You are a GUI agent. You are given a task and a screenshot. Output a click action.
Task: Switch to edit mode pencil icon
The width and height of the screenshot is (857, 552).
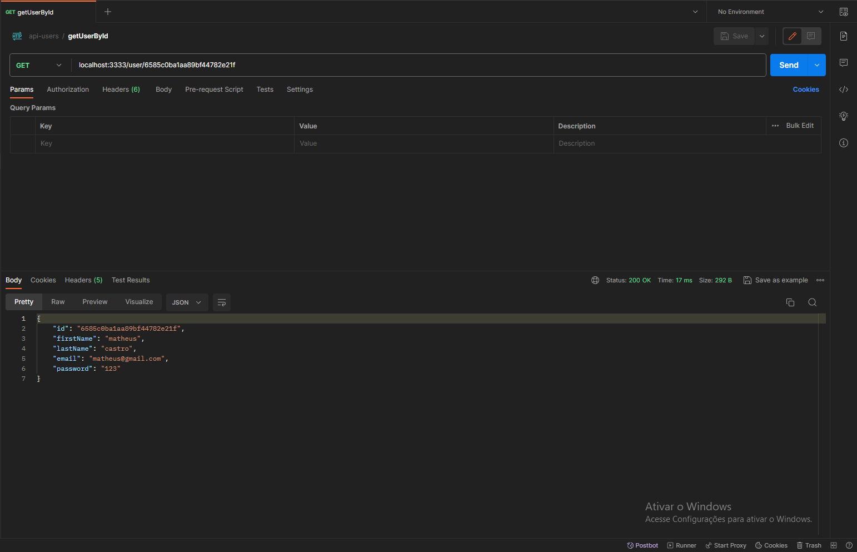[793, 36]
